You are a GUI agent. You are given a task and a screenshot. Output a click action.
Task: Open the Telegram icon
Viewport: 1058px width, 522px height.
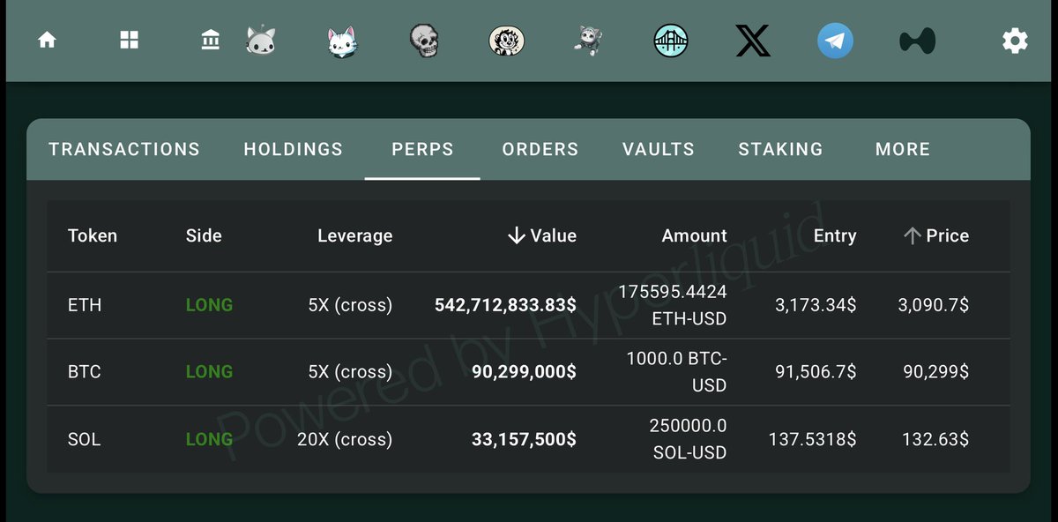[835, 41]
